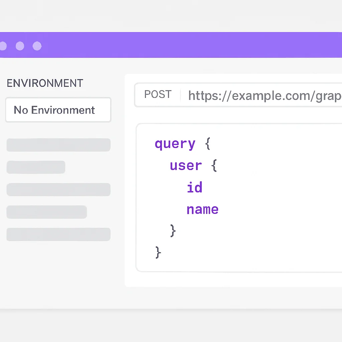This screenshot has height=342, width=342.
Task: Click the 'user' field in query
Action: coord(186,166)
